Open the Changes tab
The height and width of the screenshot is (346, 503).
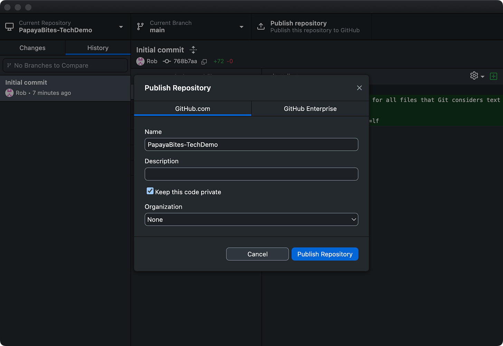tap(32, 48)
